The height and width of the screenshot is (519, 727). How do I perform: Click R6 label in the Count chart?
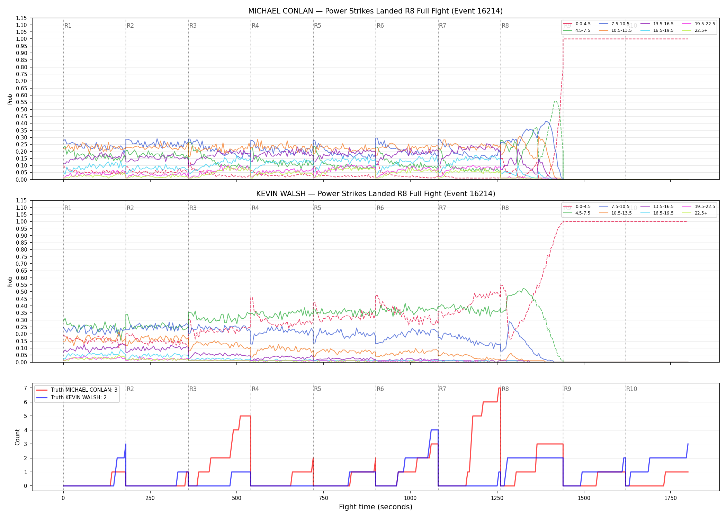pos(380,389)
